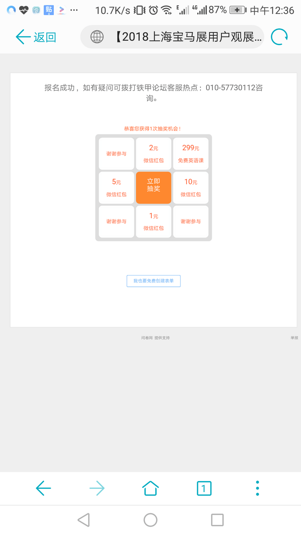This screenshot has width=301, height=535.
Task: Select the 5元 微信红包 prize tile
Action: click(116, 188)
